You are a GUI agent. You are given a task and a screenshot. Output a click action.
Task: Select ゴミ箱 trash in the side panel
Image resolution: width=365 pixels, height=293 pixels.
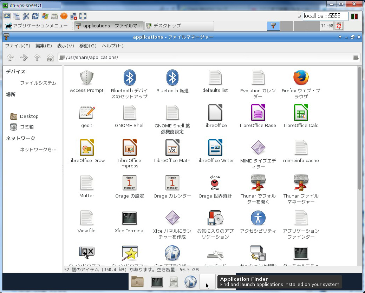[27, 127]
